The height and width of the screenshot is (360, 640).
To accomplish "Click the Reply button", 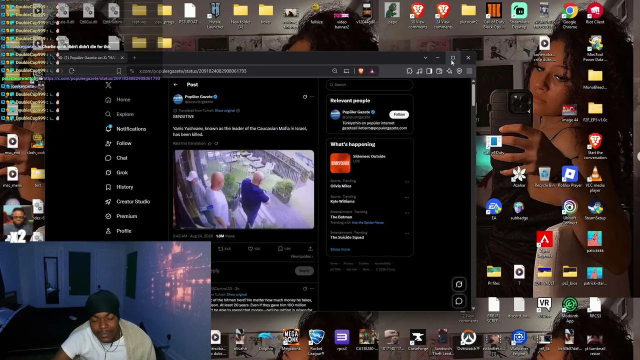I will [304, 270].
